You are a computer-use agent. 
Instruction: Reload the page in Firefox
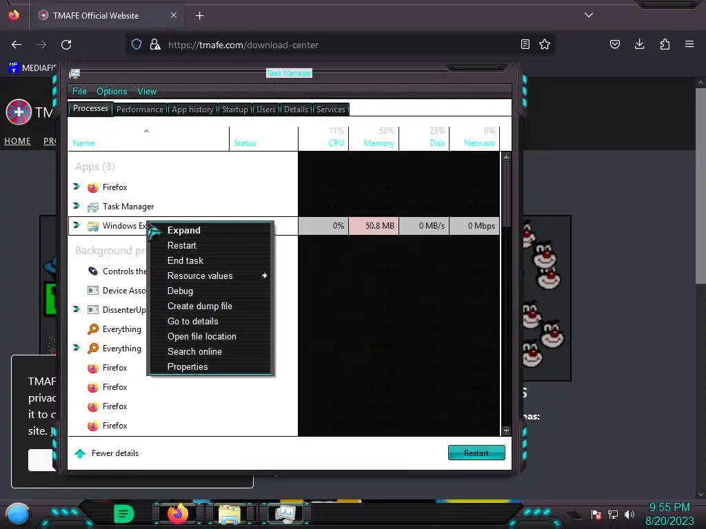[66, 45]
